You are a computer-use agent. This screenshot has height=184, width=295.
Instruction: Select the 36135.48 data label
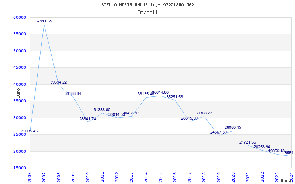pyautogui.click(x=146, y=94)
